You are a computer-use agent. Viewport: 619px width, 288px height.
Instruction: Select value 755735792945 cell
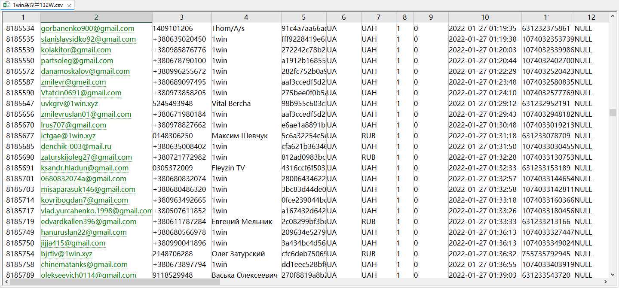[x=548, y=254]
